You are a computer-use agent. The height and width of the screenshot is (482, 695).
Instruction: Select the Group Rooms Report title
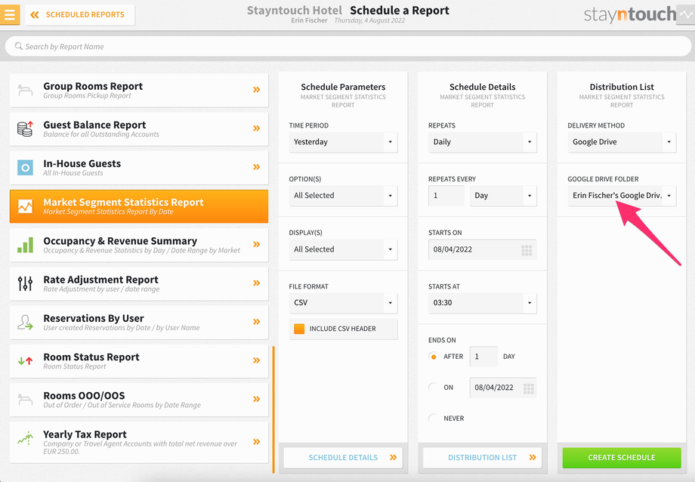(x=93, y=86)
